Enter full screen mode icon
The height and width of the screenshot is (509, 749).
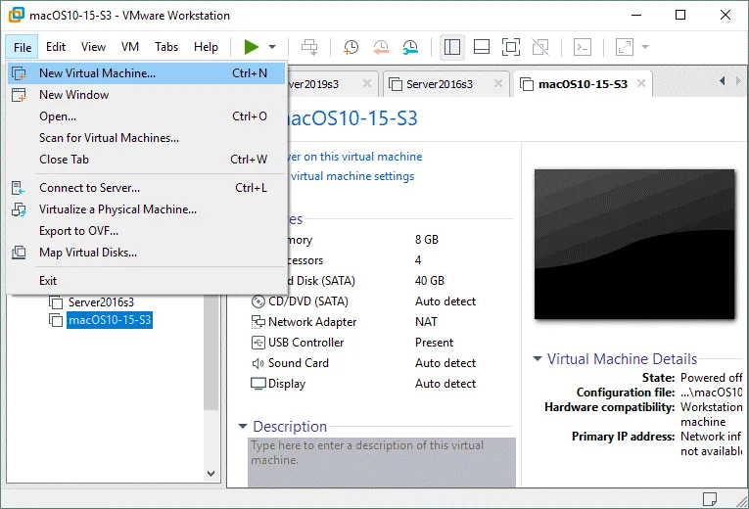tap(510, 47)
